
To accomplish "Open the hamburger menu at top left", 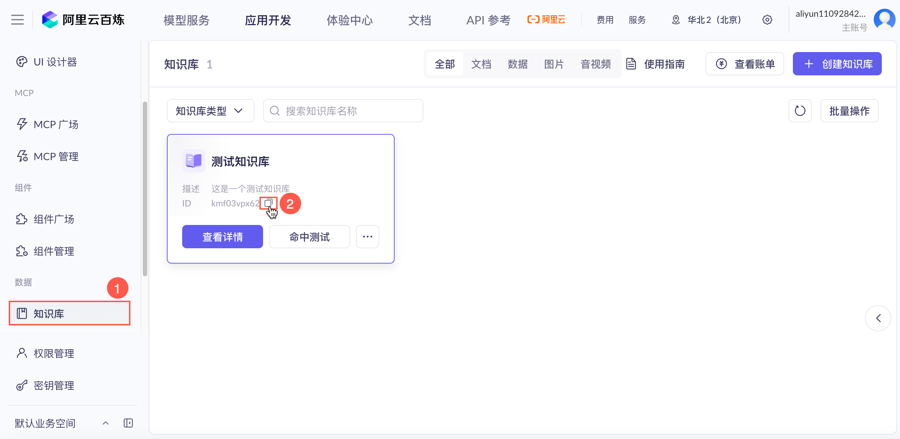I will click(x=17, y=20).
